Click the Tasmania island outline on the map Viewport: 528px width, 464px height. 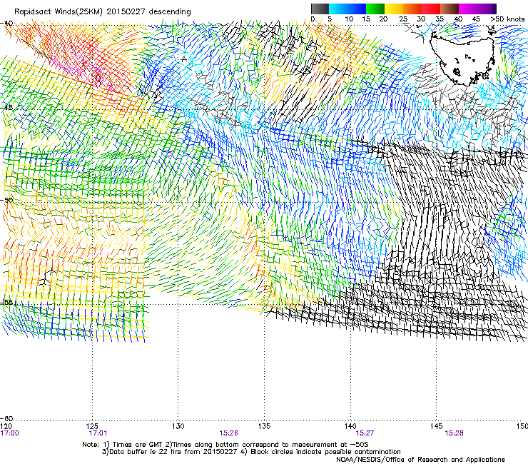(463, 59)
